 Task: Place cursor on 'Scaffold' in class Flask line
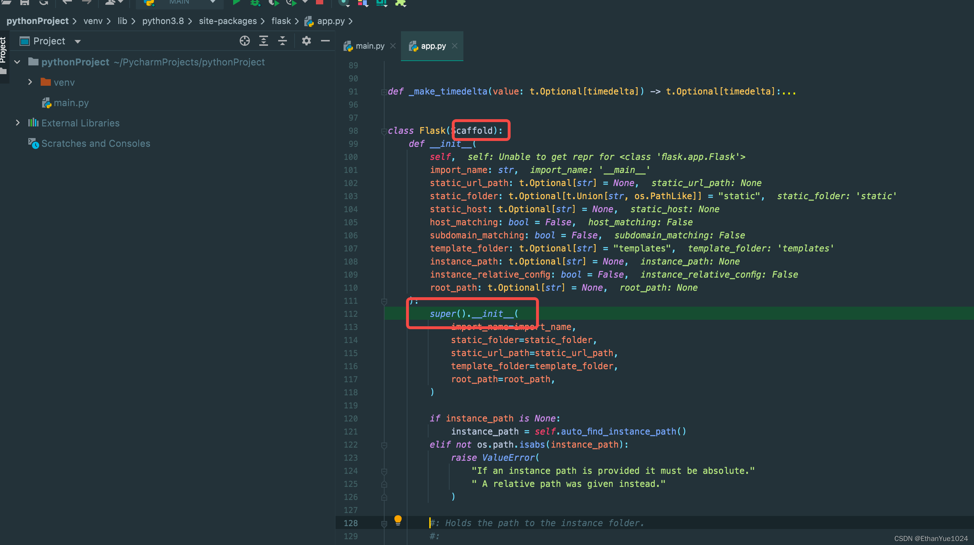tap(472, 130)
